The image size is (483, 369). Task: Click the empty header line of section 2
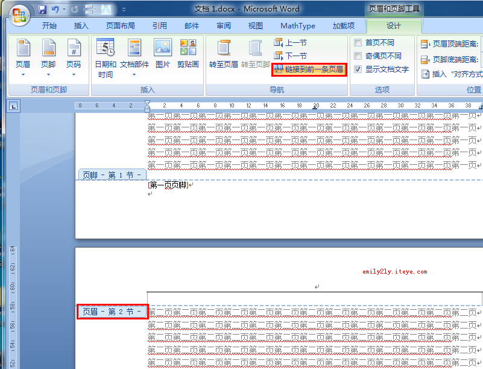(317, 287)
